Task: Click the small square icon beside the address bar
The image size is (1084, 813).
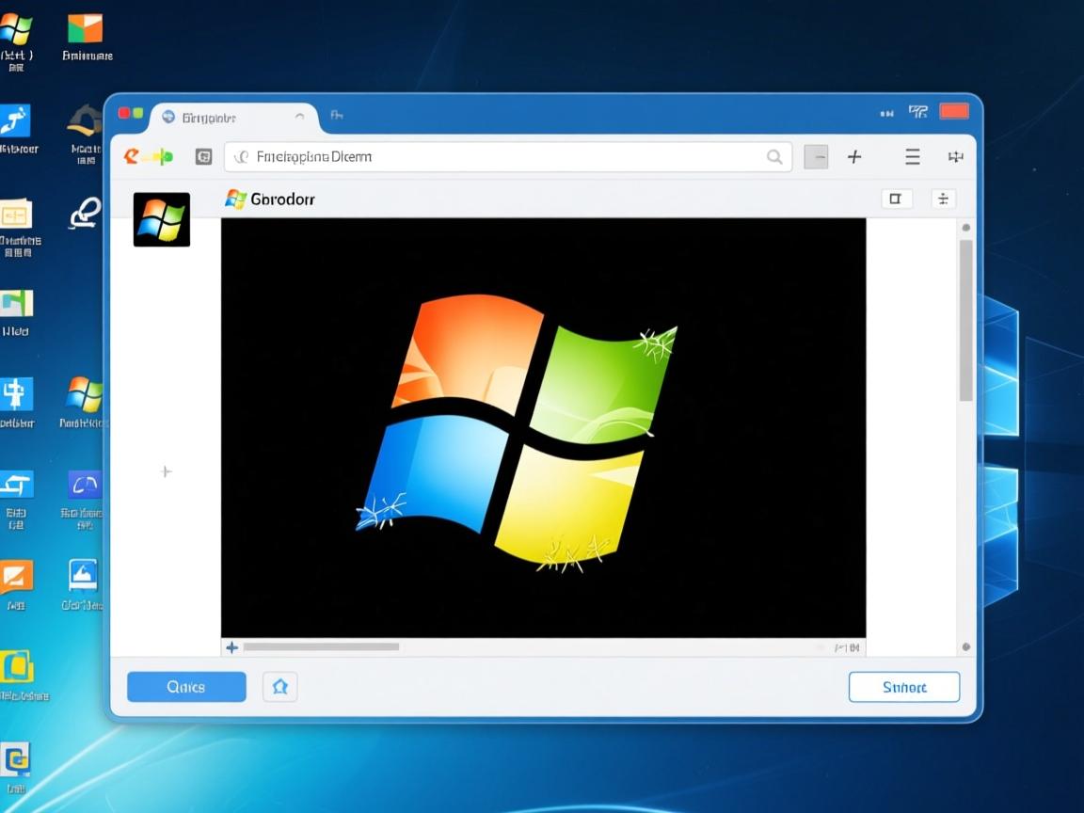Action: (x=203, y=157)
